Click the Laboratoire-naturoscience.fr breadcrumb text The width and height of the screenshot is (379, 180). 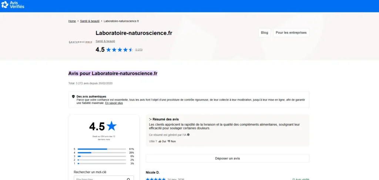point(121,21)
